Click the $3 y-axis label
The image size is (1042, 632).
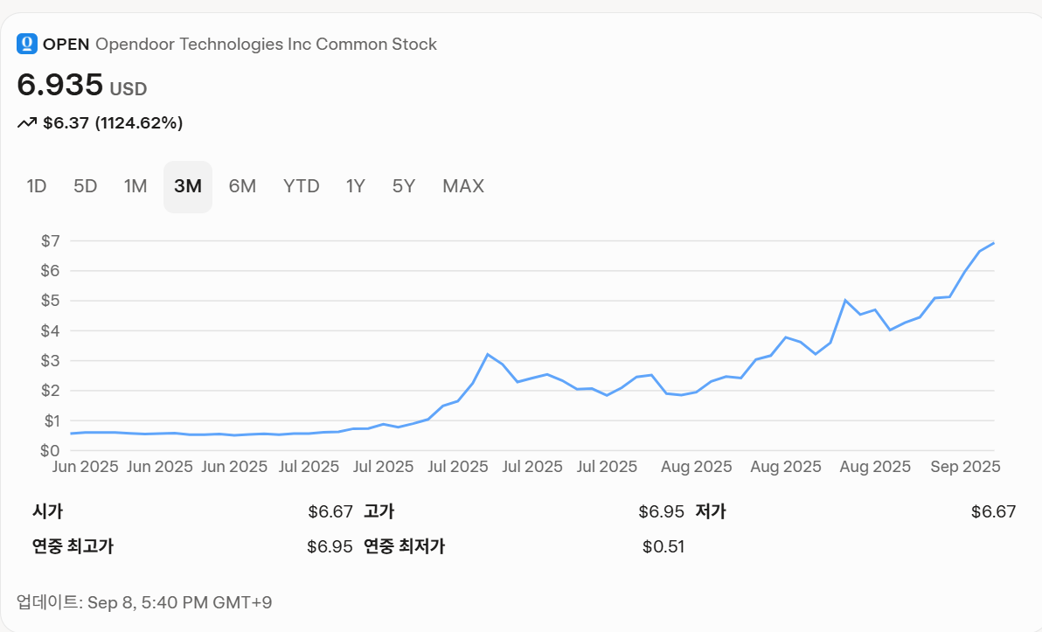tap(51, 361)
